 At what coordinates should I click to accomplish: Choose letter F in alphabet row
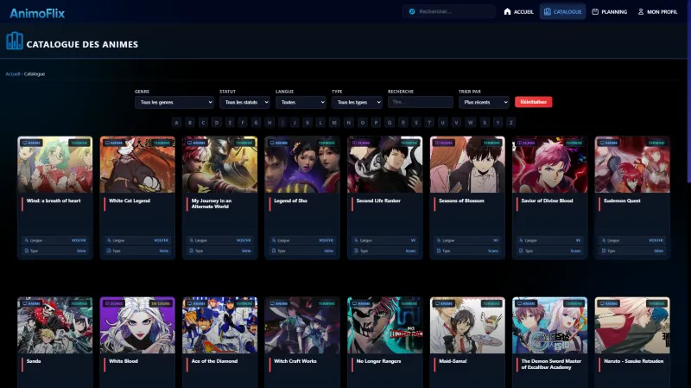tap(243, 123)
